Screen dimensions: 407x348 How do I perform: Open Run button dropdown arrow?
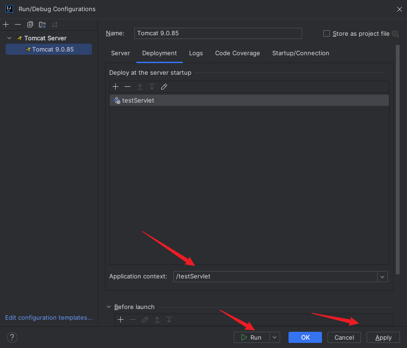[275, 337]
